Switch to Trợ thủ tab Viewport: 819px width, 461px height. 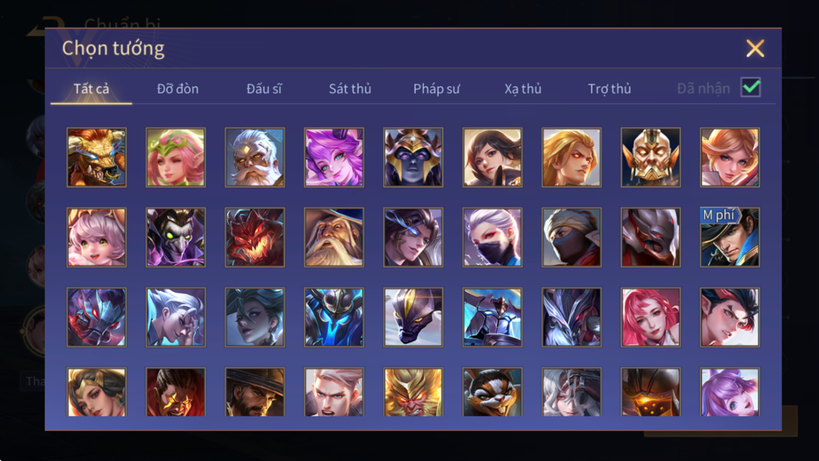coord(609,89)
